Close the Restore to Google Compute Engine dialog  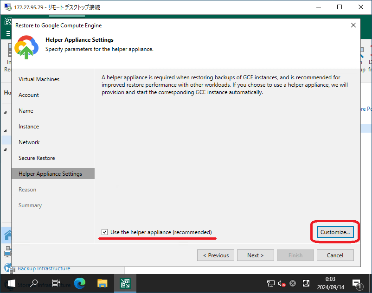353,25
